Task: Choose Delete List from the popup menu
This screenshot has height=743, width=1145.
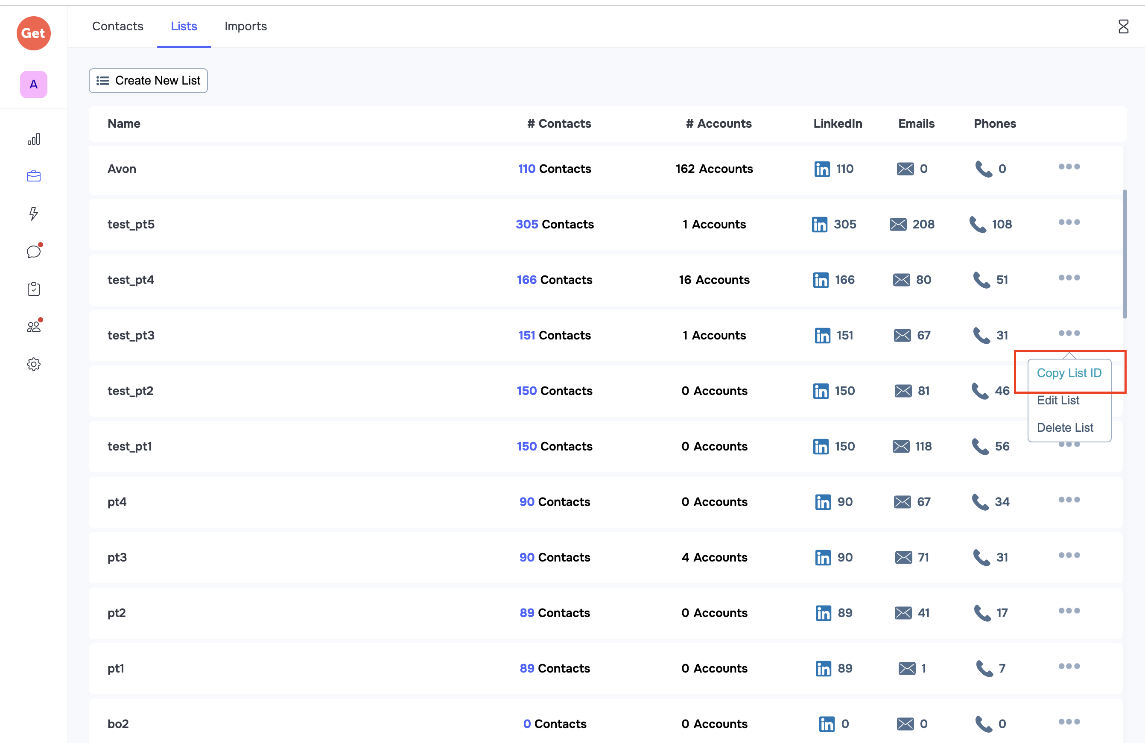Action: pos(1065,427)
